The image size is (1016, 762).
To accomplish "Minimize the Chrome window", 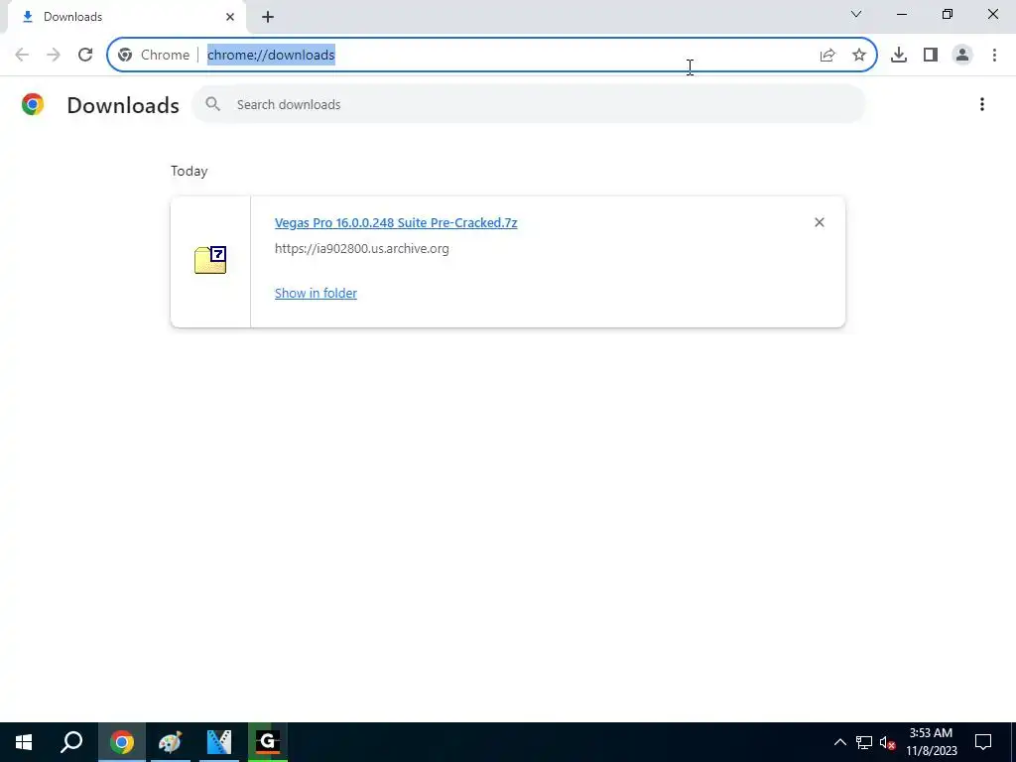I will coord(902,14).
